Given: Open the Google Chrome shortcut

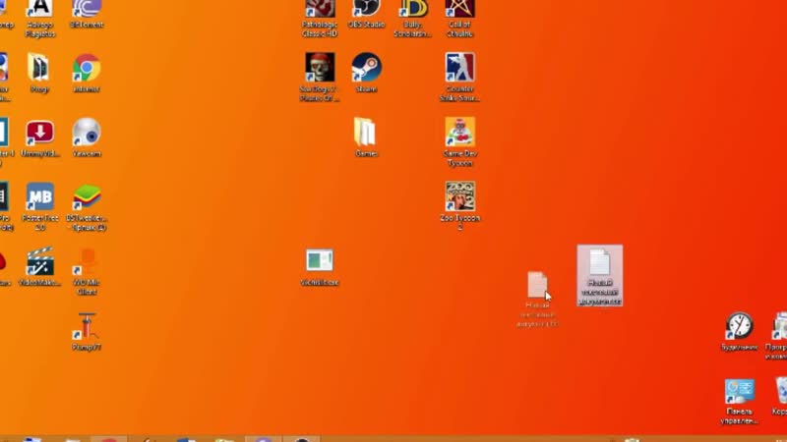Looking at the screenshot, I should click(x=87, y=73).
